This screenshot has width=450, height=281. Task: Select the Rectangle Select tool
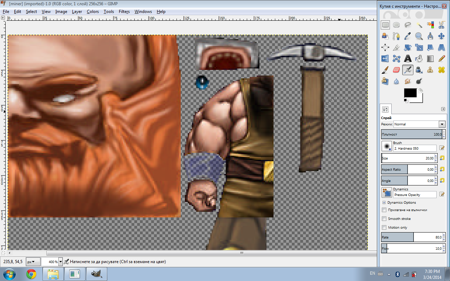pyautogui.click(x=385, y=25)
